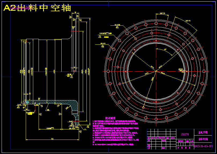Click the scale value '1:5'

pos(192,144)
